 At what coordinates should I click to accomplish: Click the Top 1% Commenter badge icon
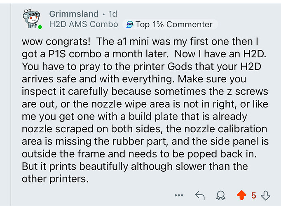pos(130,24)
